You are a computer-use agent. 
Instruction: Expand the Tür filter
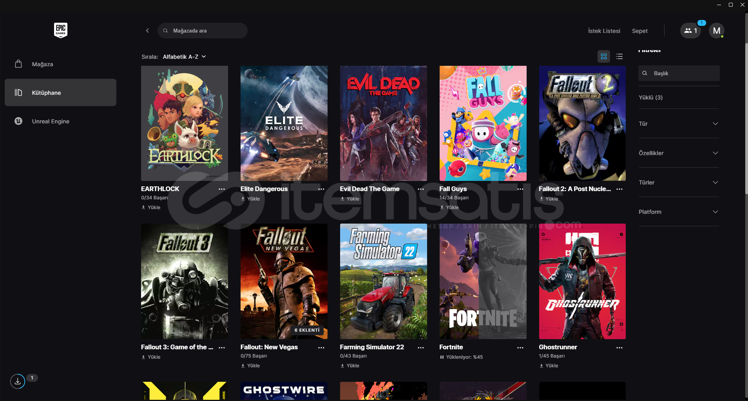point(679,124)
